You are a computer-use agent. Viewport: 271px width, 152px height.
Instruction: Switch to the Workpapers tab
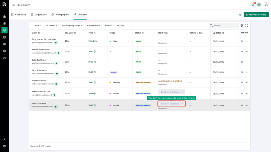(x=60, y=15)
